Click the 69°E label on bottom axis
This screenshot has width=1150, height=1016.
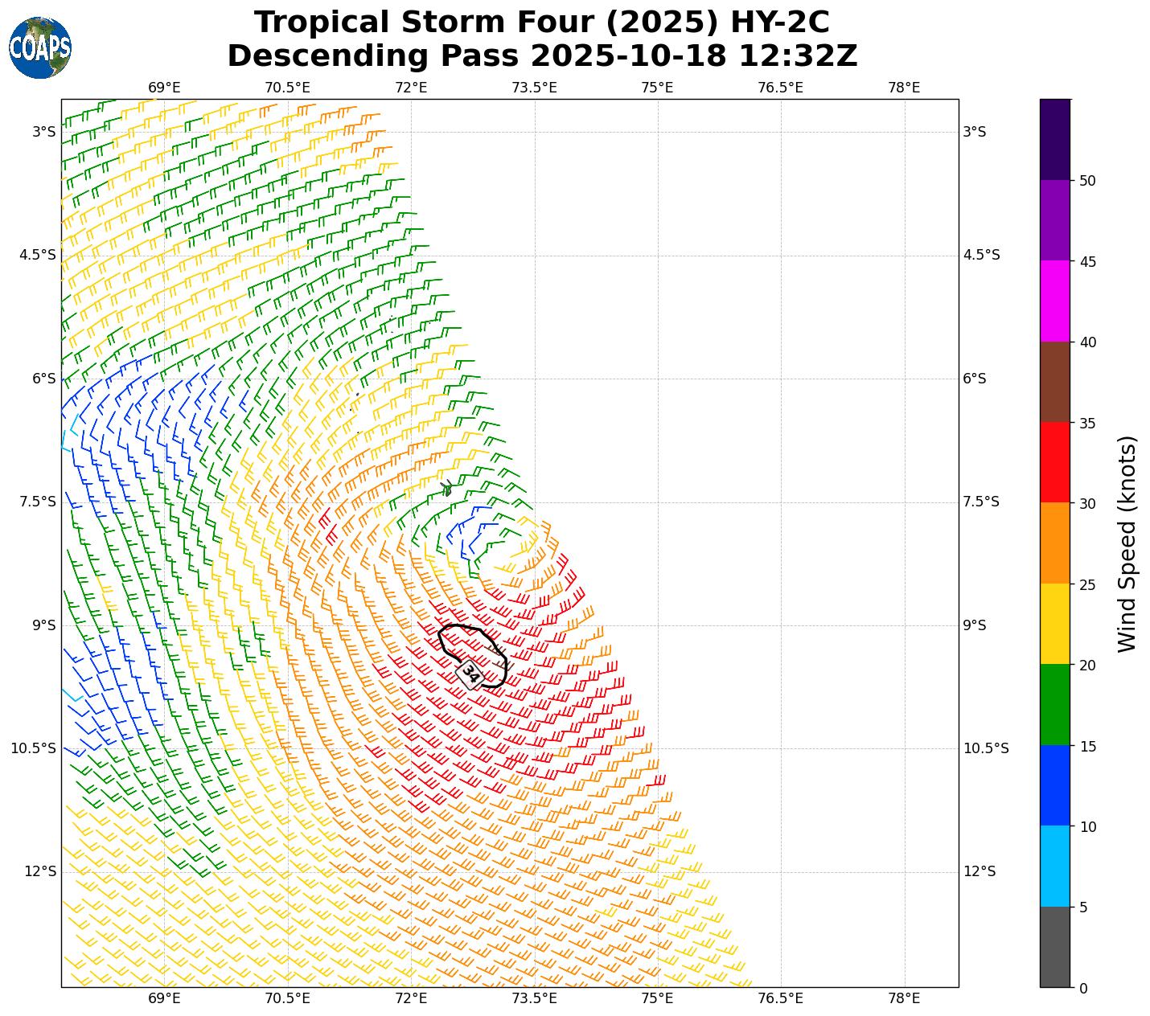(164, 998)
